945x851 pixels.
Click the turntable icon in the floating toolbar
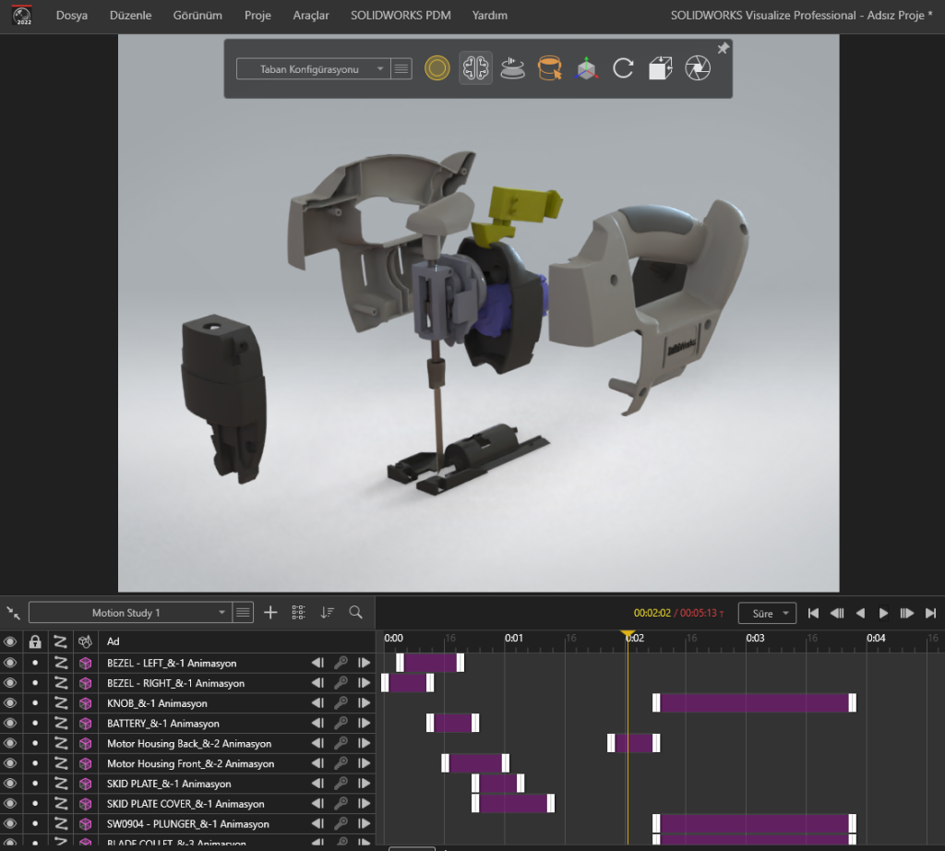click(x=512, y=68)
